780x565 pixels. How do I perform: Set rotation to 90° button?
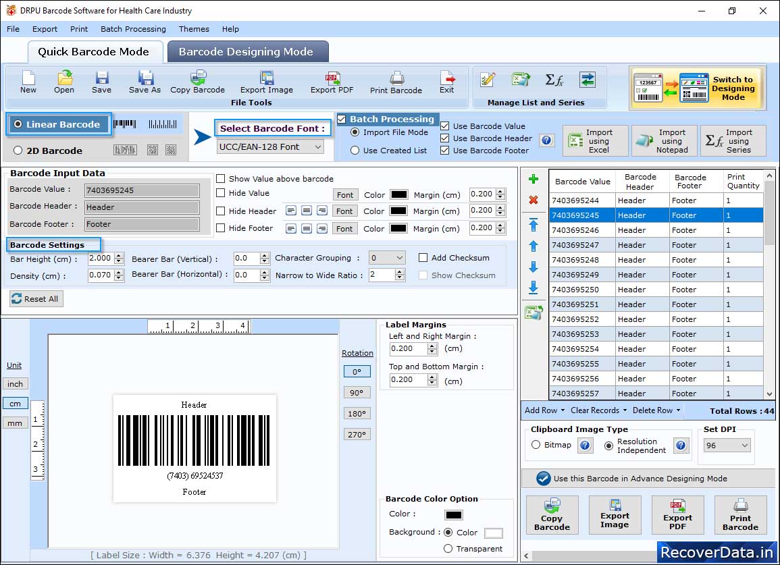tap(357, 392)
